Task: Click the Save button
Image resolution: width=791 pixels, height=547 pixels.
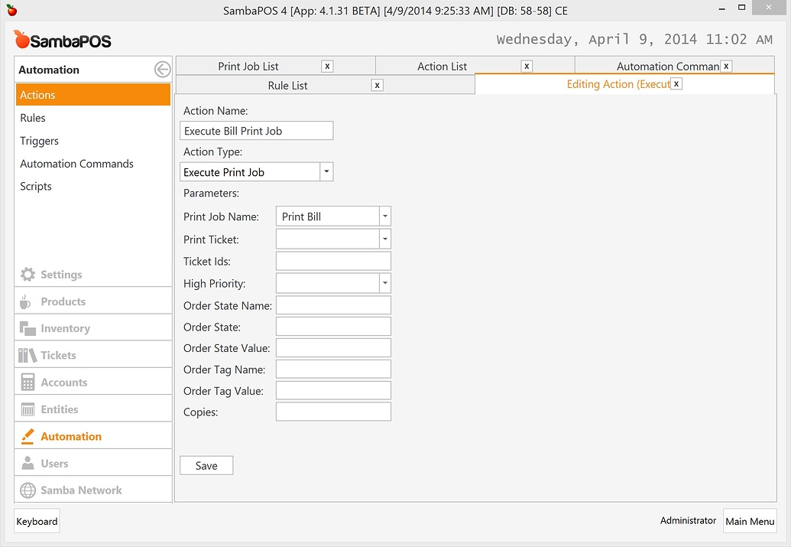Action: (x=206, y=464)
